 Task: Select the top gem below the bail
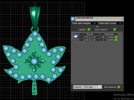35,34
